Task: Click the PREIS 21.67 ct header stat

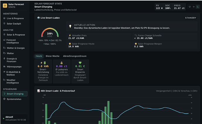Action: [179, 7]
